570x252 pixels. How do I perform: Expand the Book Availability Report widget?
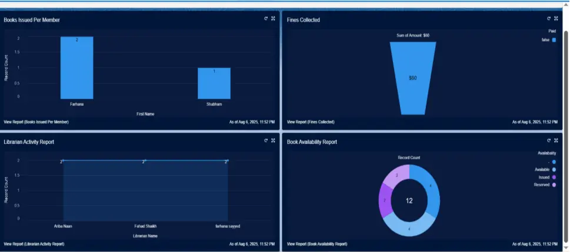pos(556,141)
